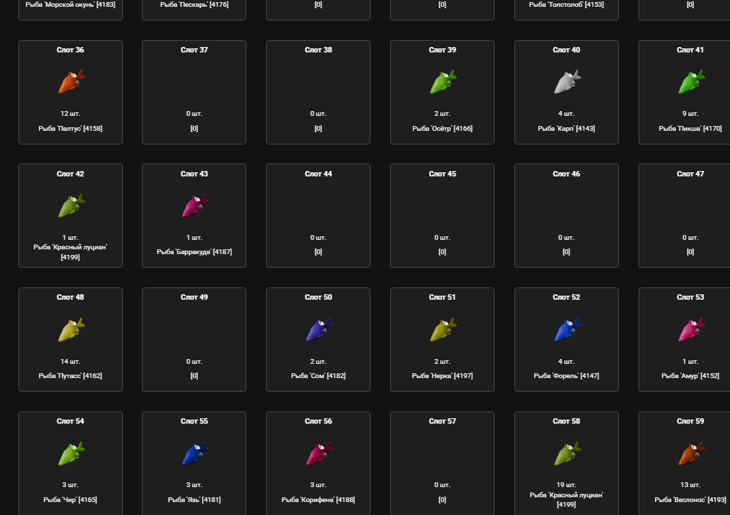Image resolution: width=730 pixels, height=515 pixels.
Task: Select the olive fish icon in Слот 42
Action: pos(71,206)
